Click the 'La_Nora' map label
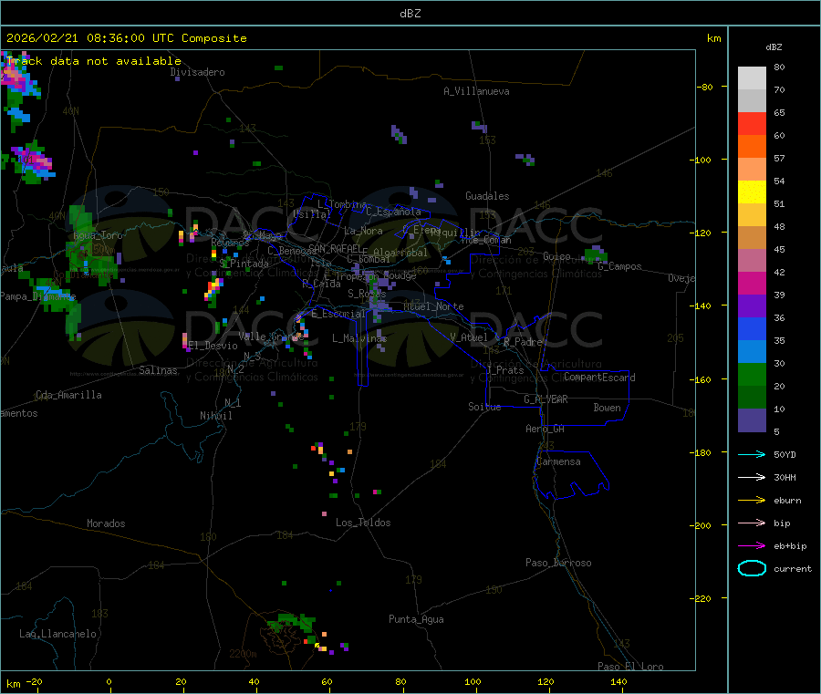The image size is (821, 694). [x=363, y=231]
